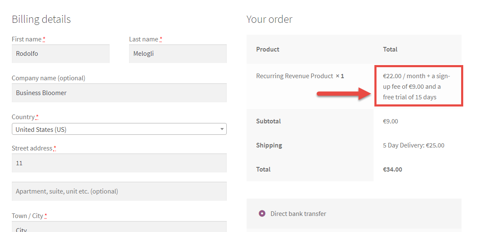Screen dimensions: 481x232
Task: Click the 5 Day Delivery shipping option
Action: click(x=413, y=145)
